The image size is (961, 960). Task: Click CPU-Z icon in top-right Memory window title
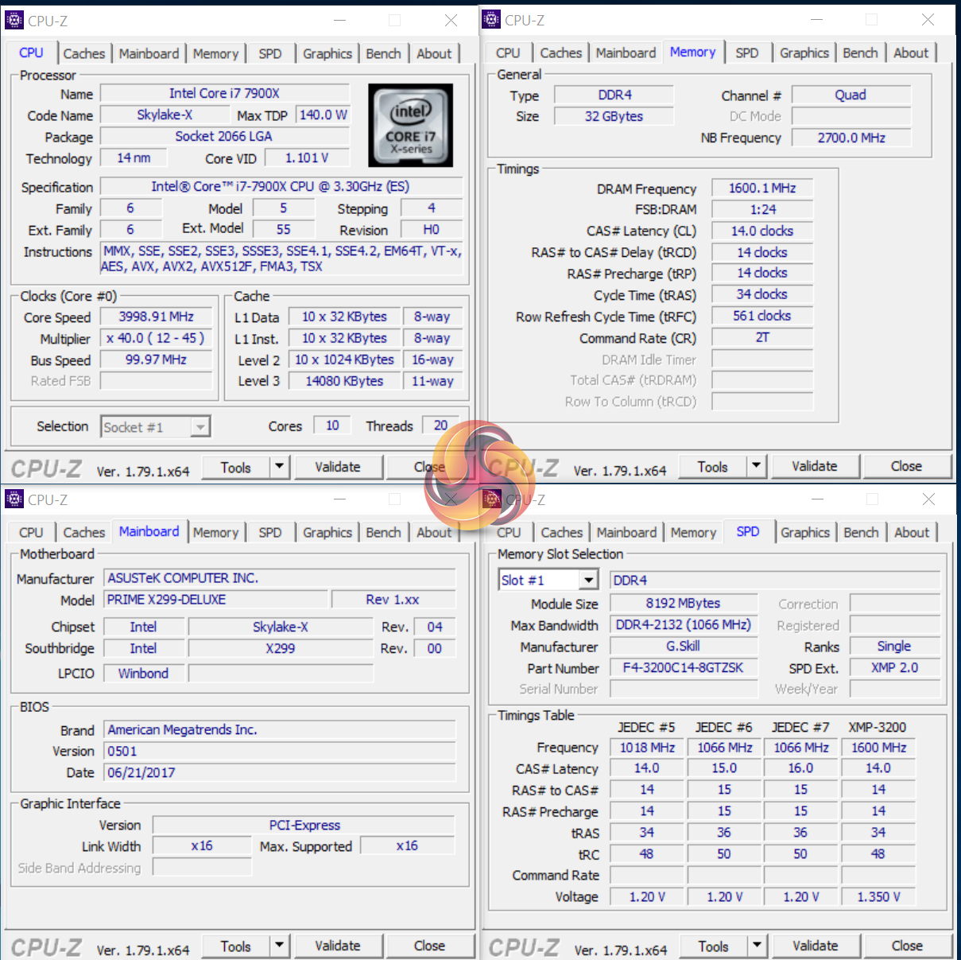pyautogui.click(x=492, y=19)
